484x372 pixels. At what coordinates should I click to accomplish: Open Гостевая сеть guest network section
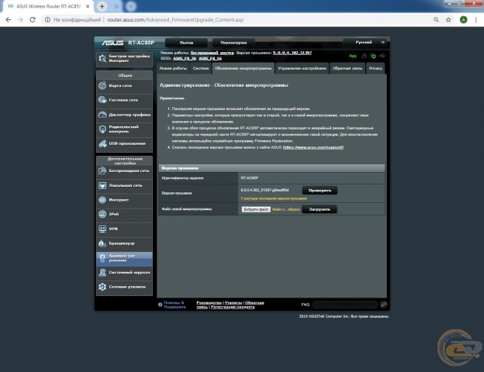(x=124, y=100)
